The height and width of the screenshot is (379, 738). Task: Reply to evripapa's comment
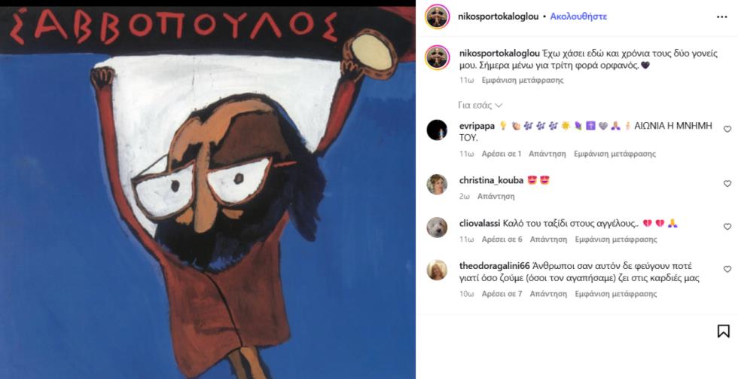[x=547, y=154]
